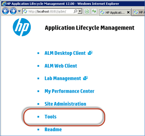Open the Lab Management link
The image size is (145, 136).
click(63, 78)
